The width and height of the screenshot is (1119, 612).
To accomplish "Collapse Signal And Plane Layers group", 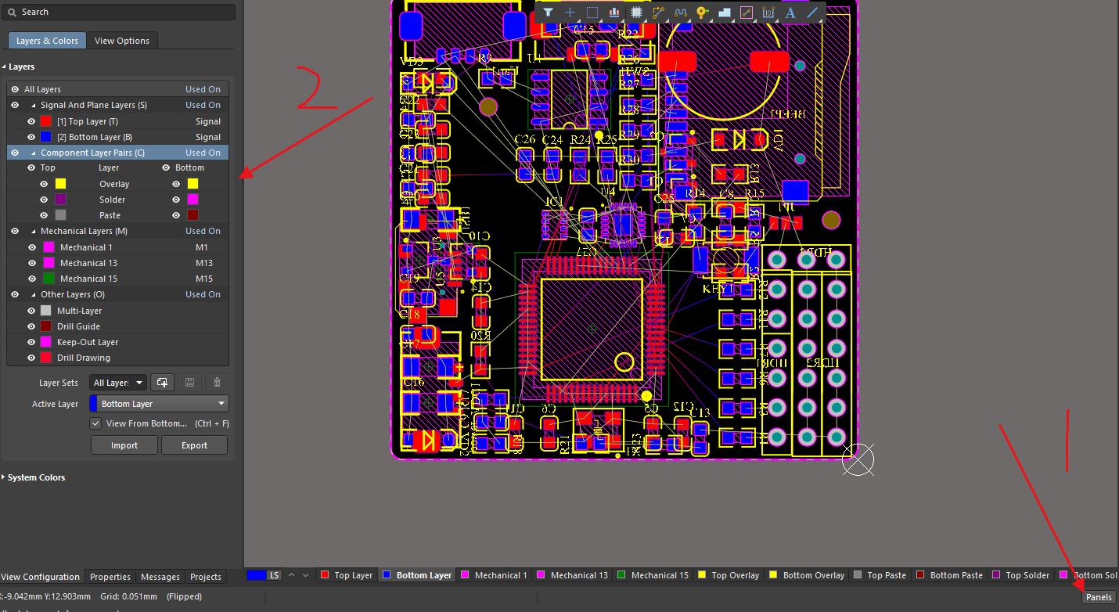I will point(34,105).
